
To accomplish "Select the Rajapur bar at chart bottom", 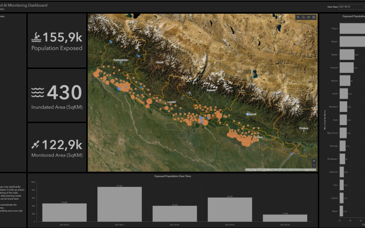I will pos(341,211).
